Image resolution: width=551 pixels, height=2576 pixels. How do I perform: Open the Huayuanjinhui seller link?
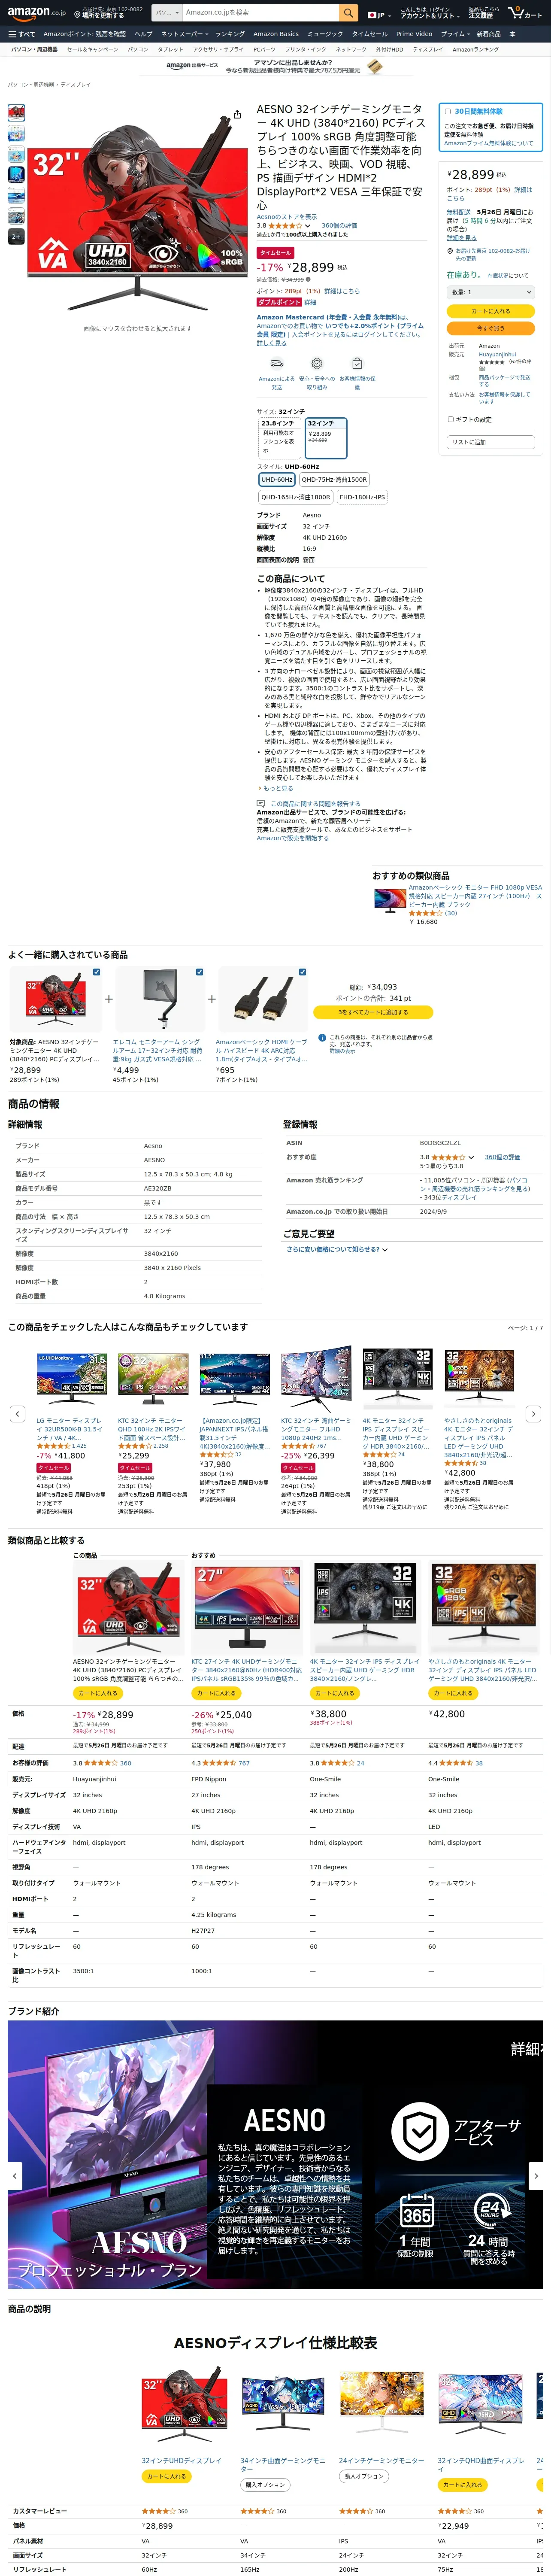coord(497,354)
